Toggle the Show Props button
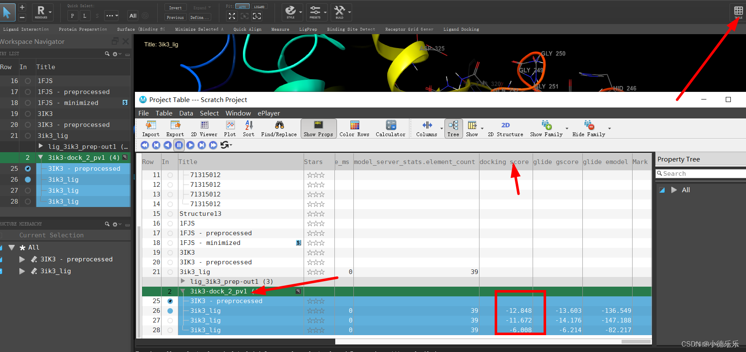This screenshot has width=746, height=352. [318, 129]
